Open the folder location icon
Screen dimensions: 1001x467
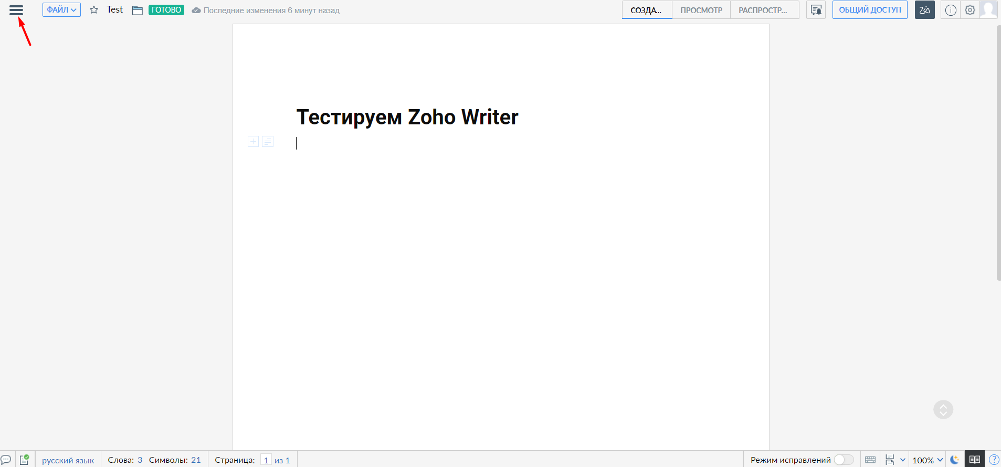pos(138,10)
